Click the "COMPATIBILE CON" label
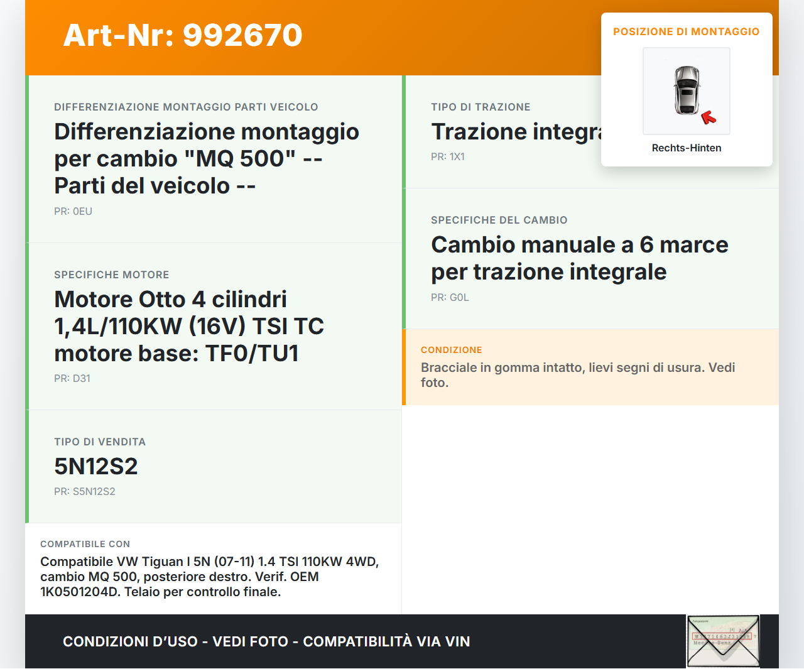804x669 pixels. tap(85, 544)
